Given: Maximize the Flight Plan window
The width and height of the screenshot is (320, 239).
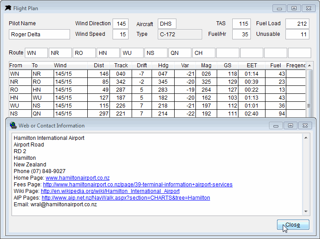Looking at the screenshot, I should 293,8.
